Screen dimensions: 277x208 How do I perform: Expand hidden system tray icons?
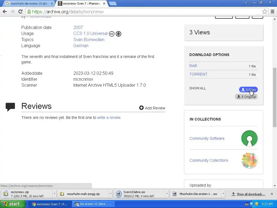[252, 204]
